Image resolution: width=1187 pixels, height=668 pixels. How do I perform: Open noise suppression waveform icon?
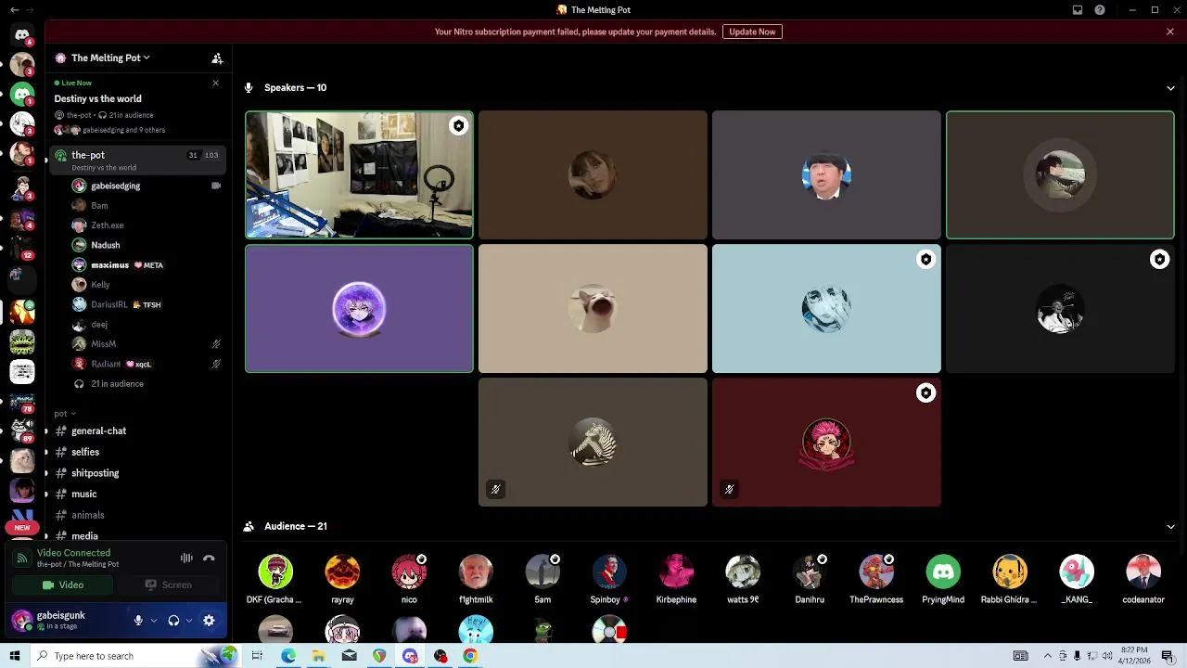click(x=186, y=558)
